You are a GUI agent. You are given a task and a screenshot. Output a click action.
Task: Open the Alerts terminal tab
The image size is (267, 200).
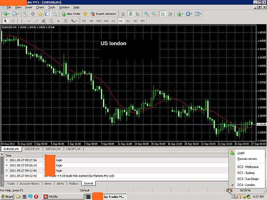pyautogui.click(x=60, y=183)
